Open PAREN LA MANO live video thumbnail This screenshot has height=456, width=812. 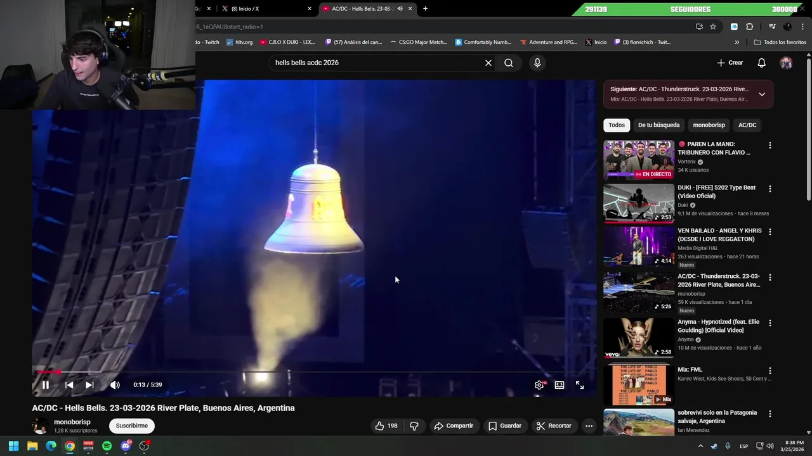click(x=639, y=160)
